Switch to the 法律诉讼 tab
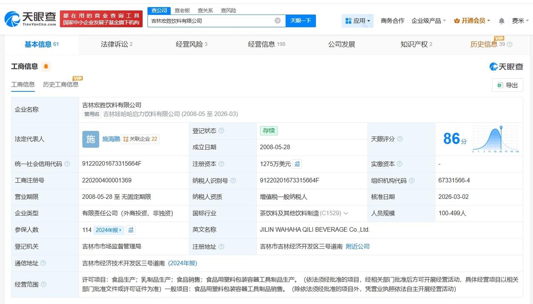This screenshot has width=533, height=304. point(116,44)
